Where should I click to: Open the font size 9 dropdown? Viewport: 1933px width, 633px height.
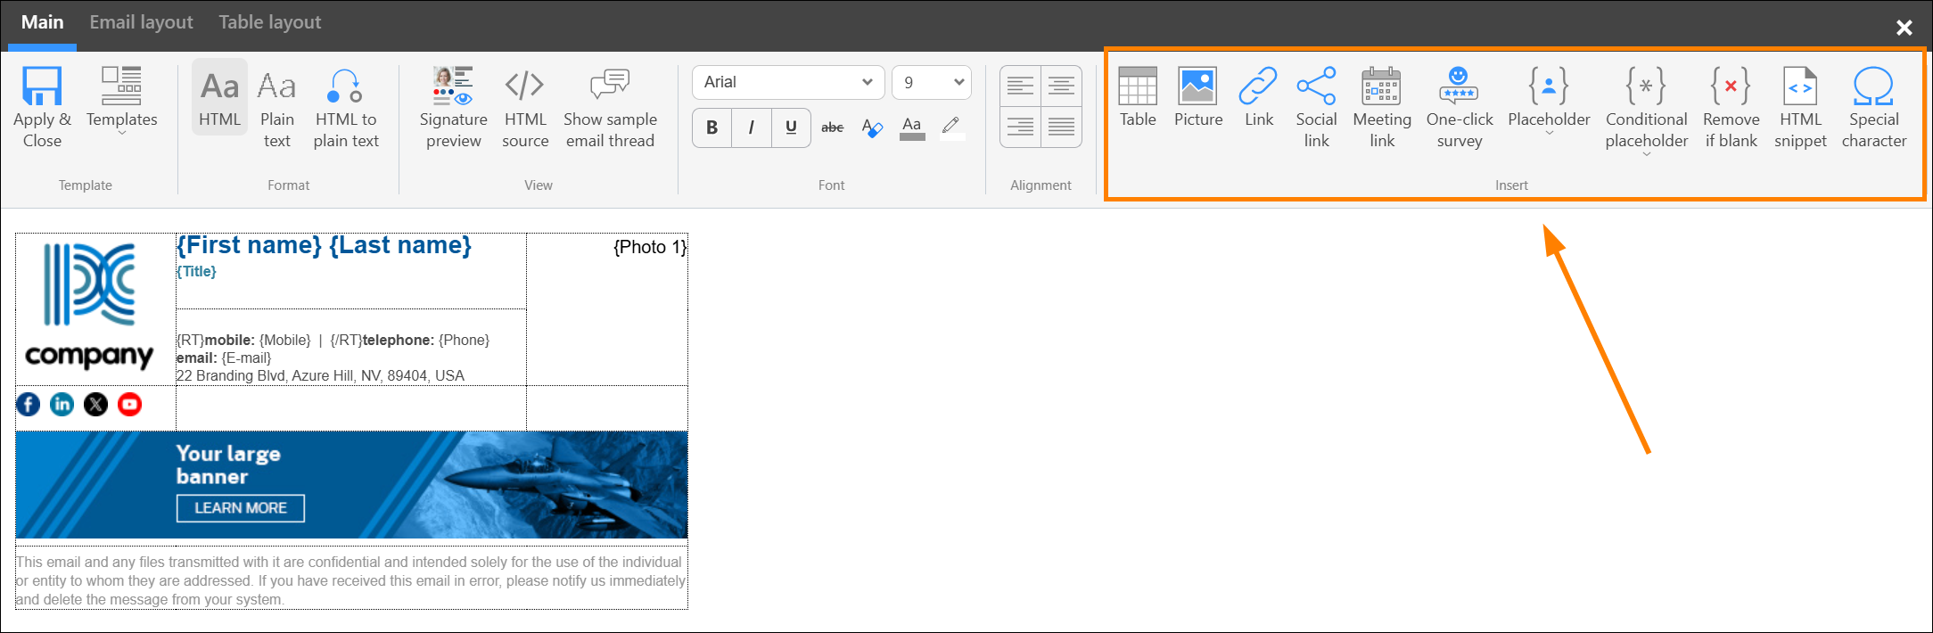click(x=932, y=82)
